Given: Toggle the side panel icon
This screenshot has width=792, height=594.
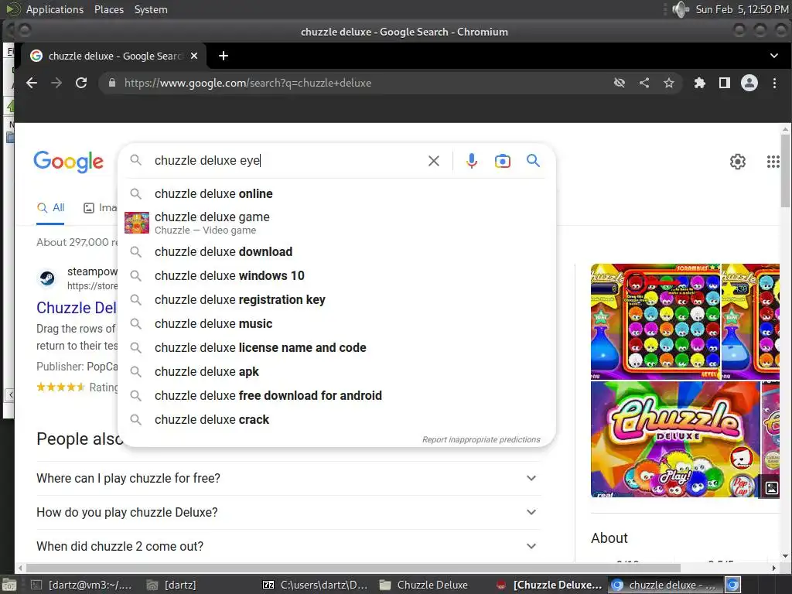Looking at the screenshot, I should click(724, 83).
